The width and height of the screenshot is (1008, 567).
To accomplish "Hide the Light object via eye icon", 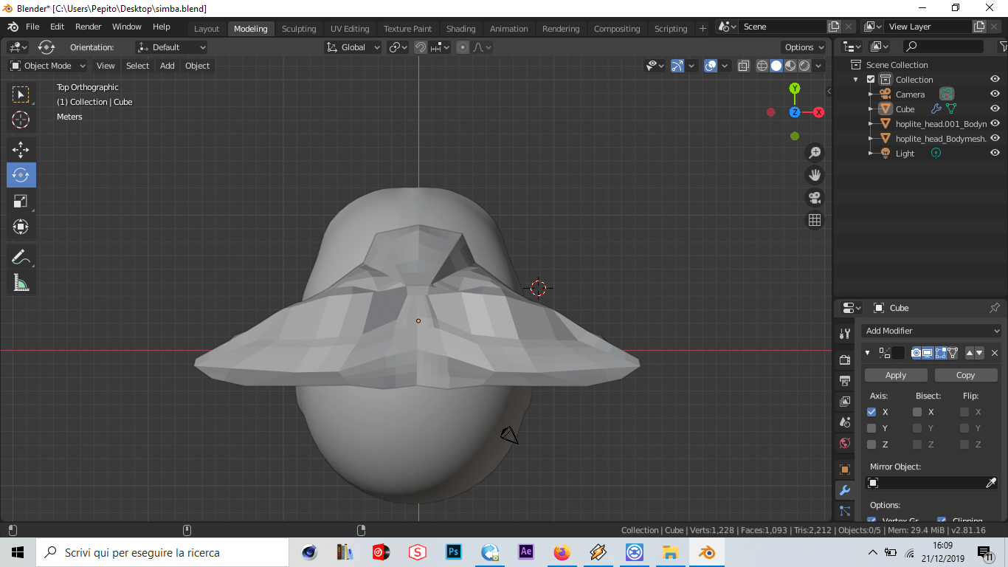I will (x=995, y=153).
